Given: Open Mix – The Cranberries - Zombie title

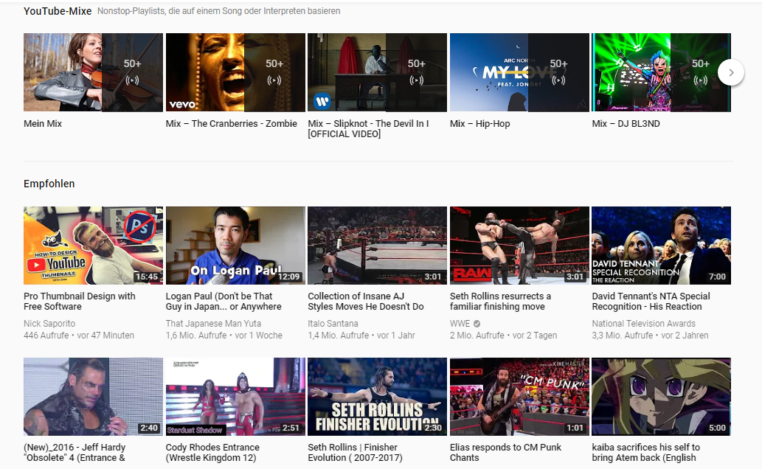Looking at the screenshot, I should pos(231,124).
